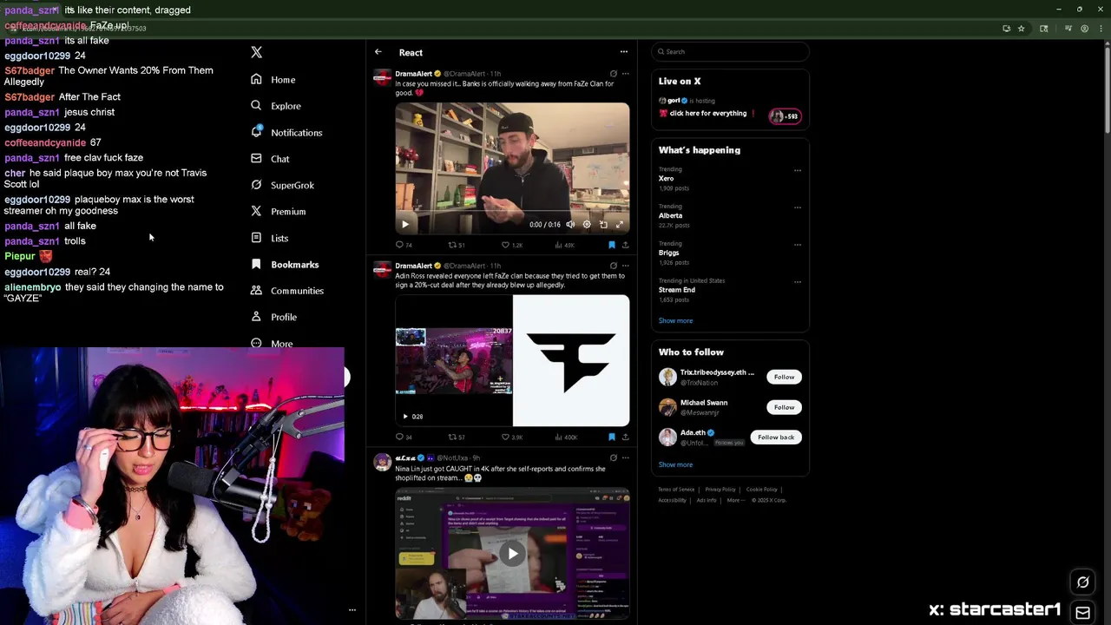The height and width of the screenshot is (625, 1111).
Task: Open Grok floating button bottom right
Action: pos(1082,582)
